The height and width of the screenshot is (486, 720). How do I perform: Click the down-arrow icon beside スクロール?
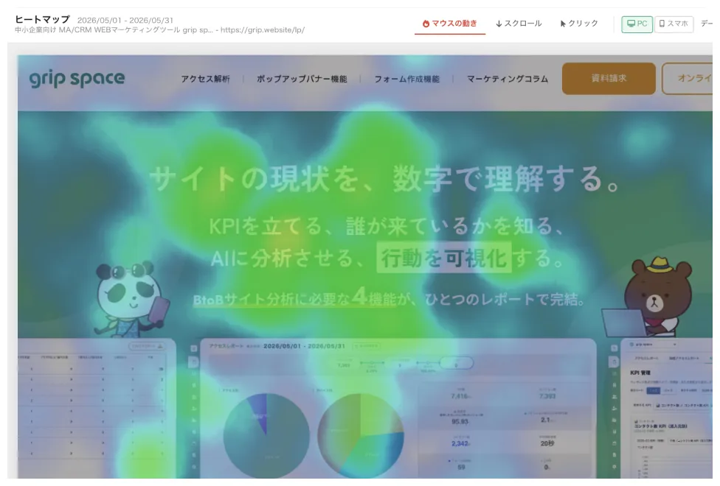click(x=499, y=24)
